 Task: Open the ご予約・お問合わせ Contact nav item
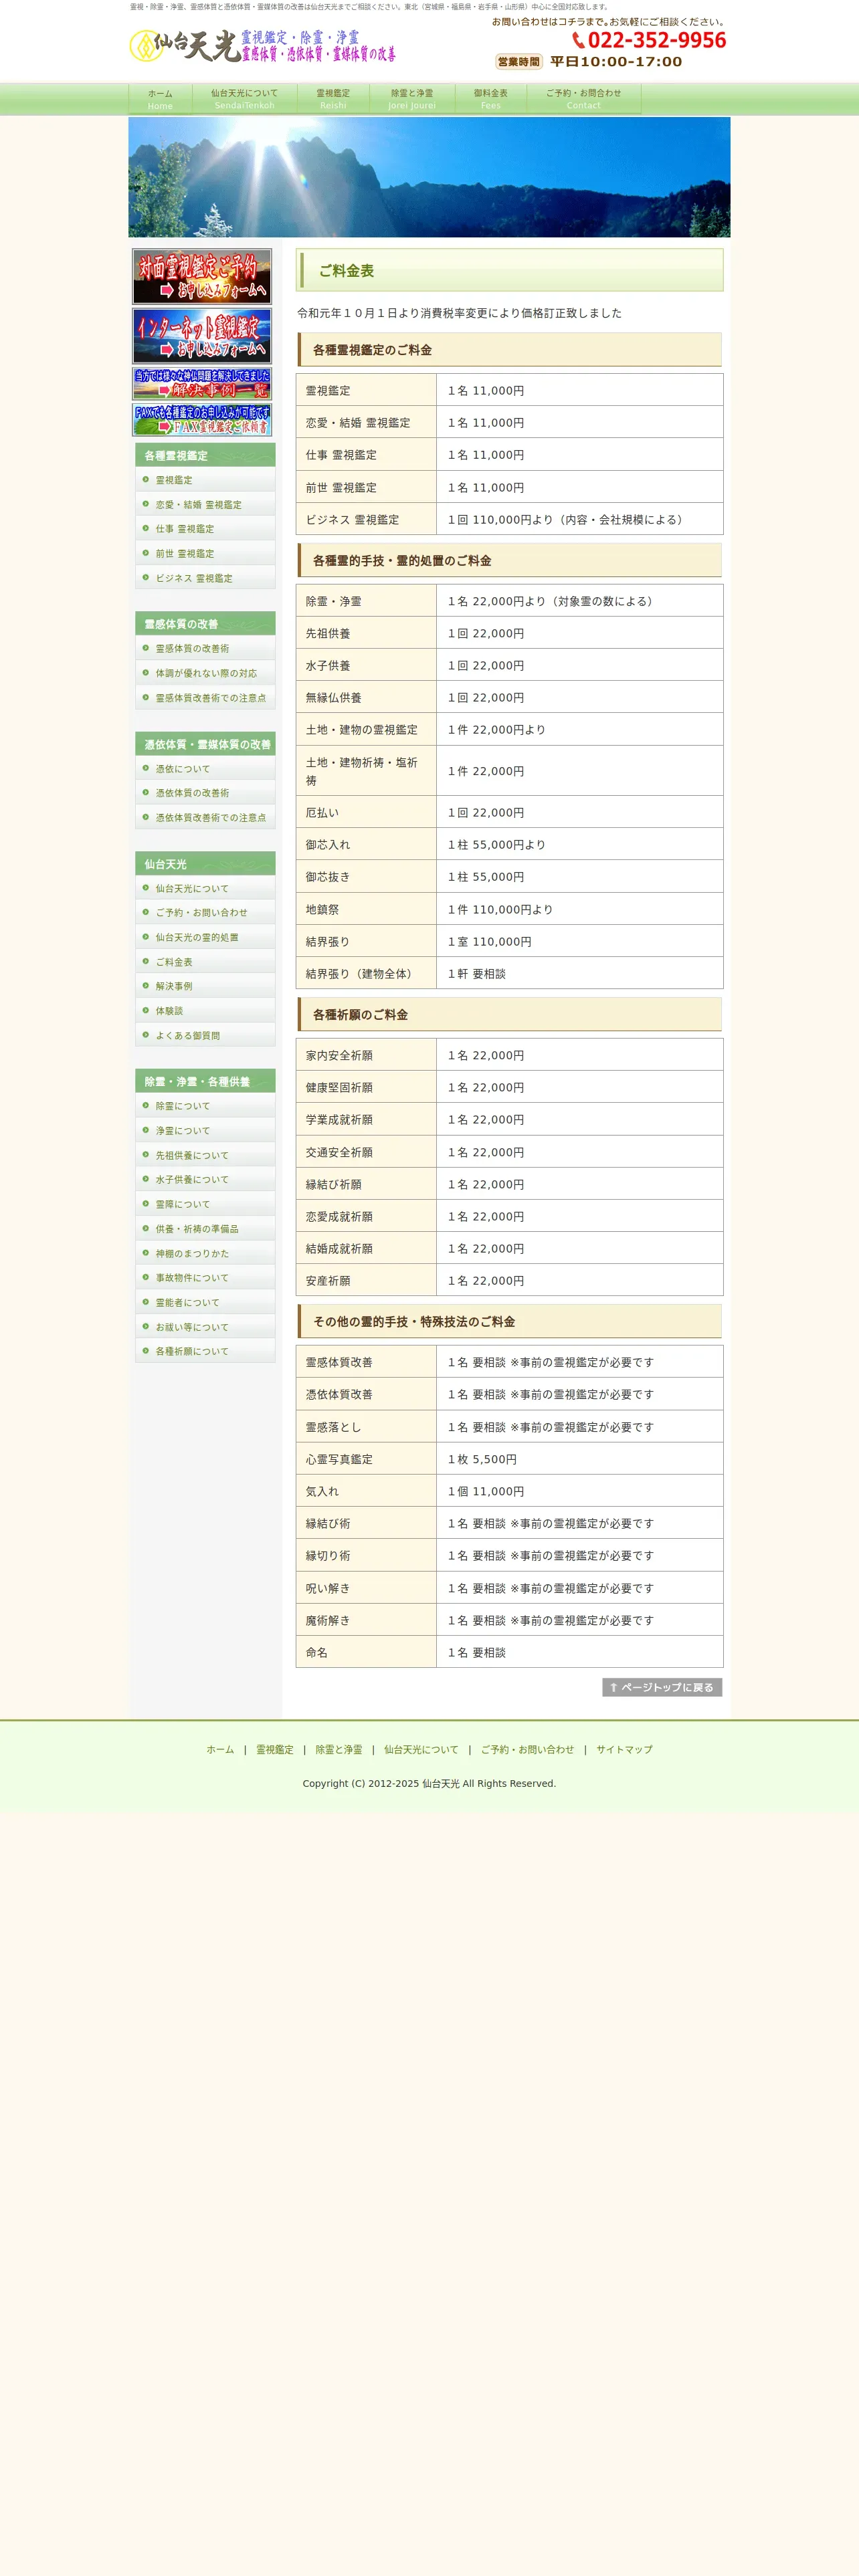coord(584,99)
